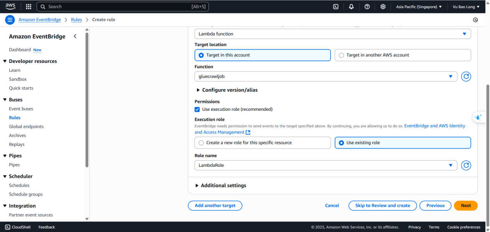Open Learn in the sidebar
490x232 pixels.
pos(15,70)
